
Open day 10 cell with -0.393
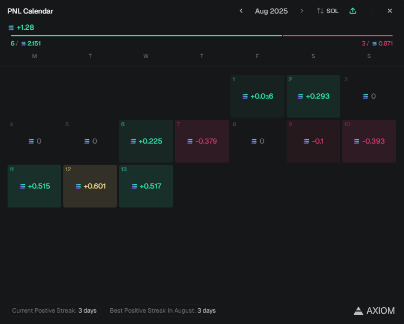pos(369,141)
